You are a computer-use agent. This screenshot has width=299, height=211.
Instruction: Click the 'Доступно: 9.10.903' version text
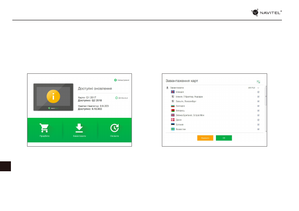[x=90, y=109]
